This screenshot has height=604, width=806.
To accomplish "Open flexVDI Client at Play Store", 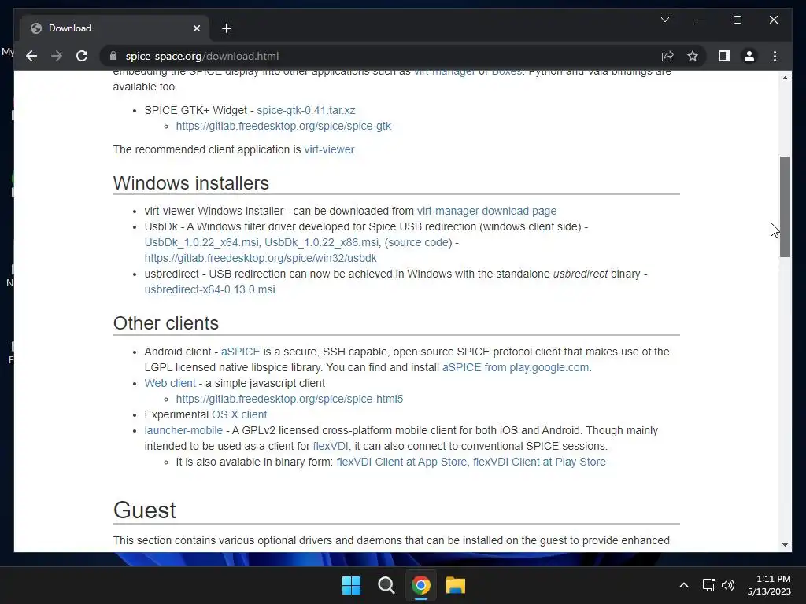I will (539, 462).
